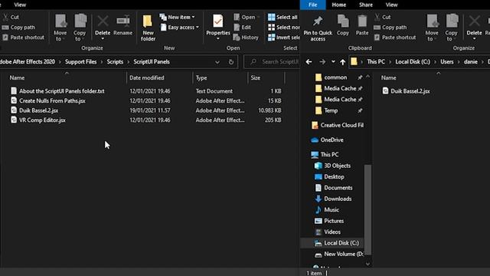Open the New item dropdown
Screen dimensions: 490x276
tap(177, 17)
